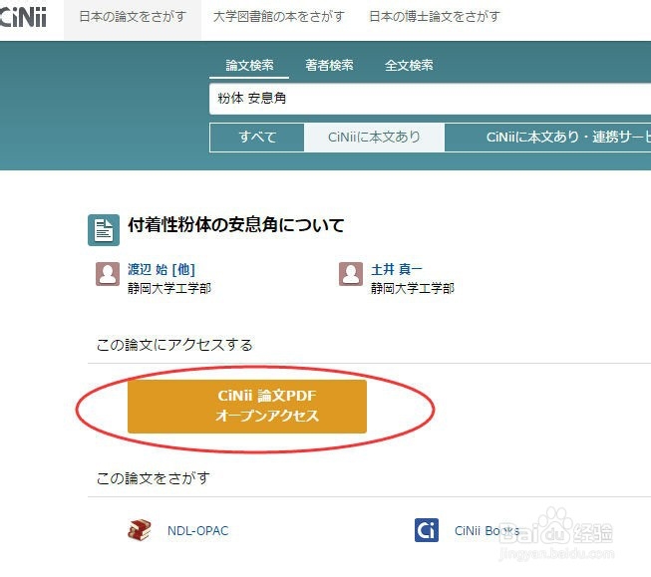Screen dimensions: 651x577
Task: Click the NDL-OPAC books icon
Action: (140, 530)
